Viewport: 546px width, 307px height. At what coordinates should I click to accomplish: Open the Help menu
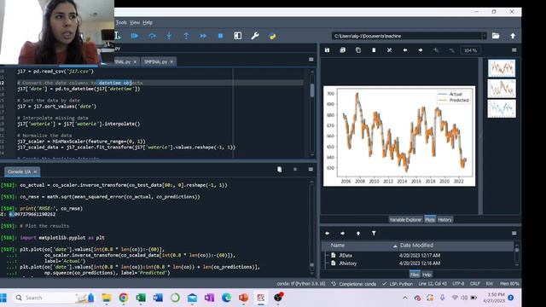pos(148,23)
